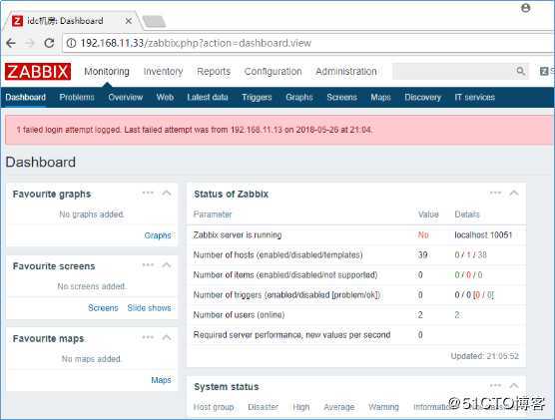
Task: Click the Chrome user profile icon
Action: pyautogui.click(x=526, y=8)
